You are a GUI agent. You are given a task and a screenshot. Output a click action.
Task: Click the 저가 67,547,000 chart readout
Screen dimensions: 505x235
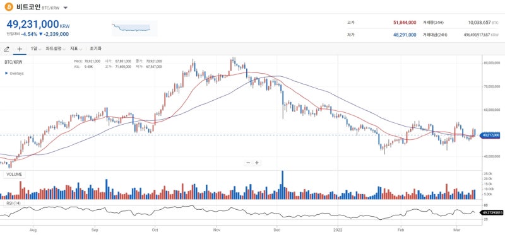pos(149,67)
